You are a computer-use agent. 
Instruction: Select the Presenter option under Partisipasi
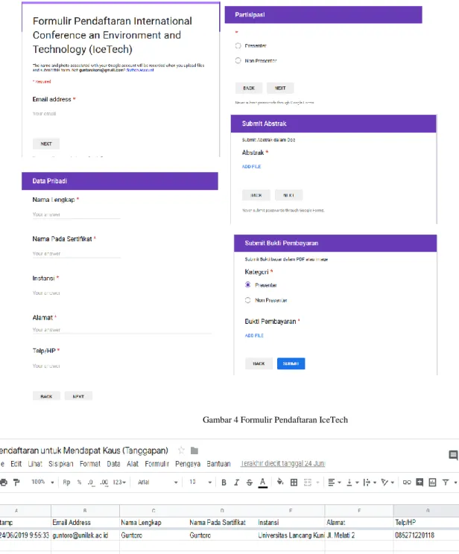click(x=238, y=45)
